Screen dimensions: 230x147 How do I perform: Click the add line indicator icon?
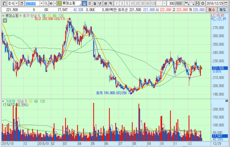pyautogui.click(x=192, y=3)
